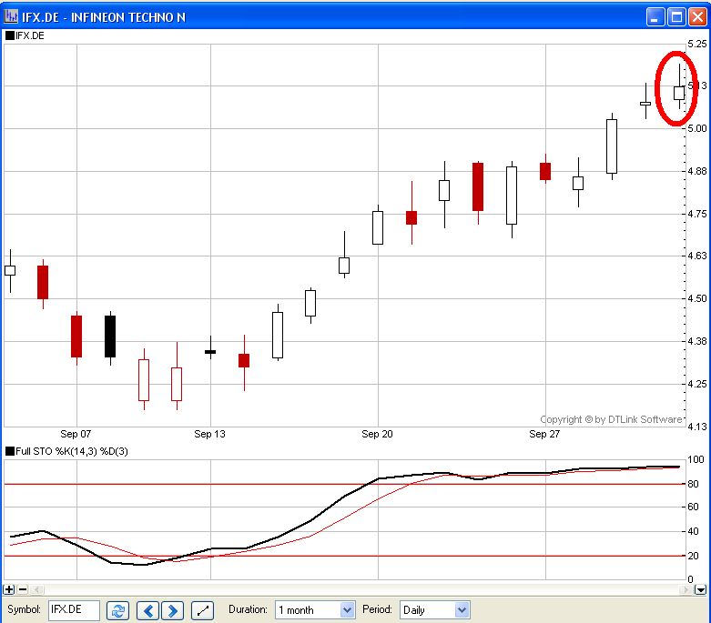Click the Full STO legend color square
This screenshot has width=711, height=623.
(9, 451)
